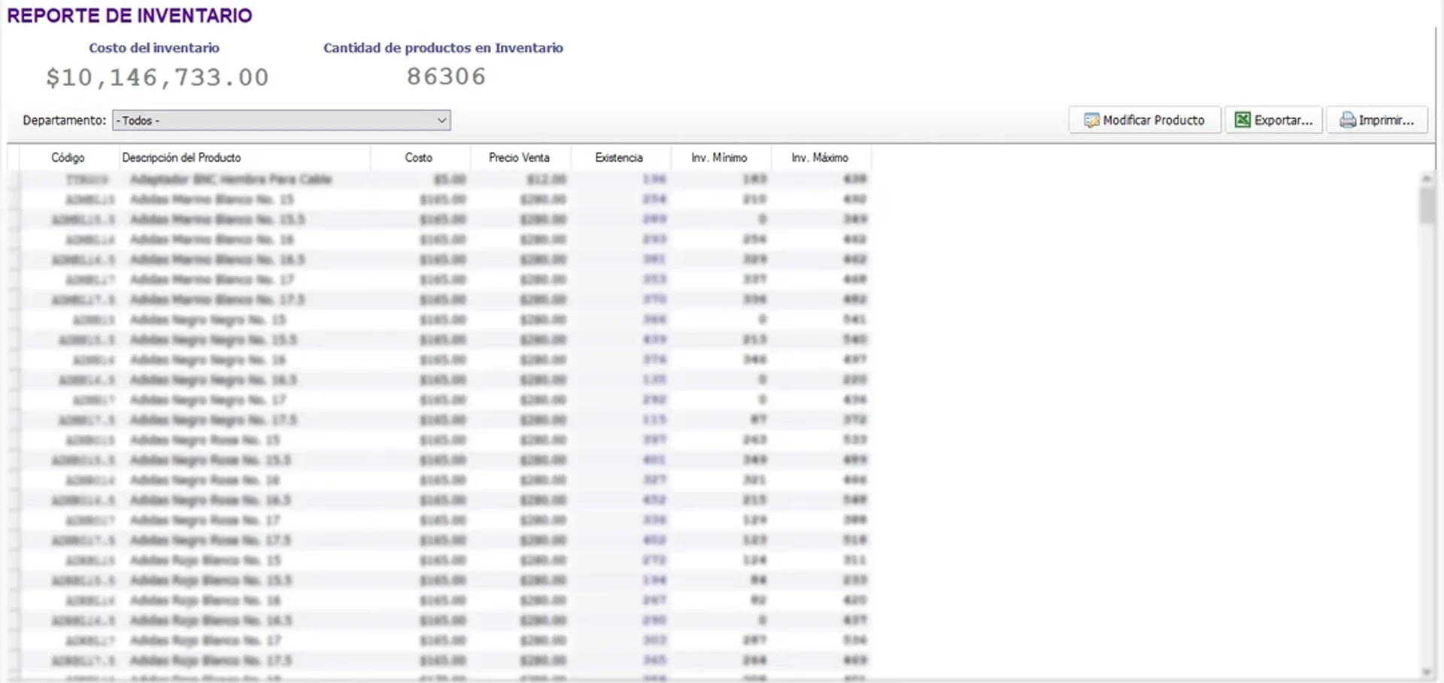Click the Modificar Producto button

[x=1144, y=120]
